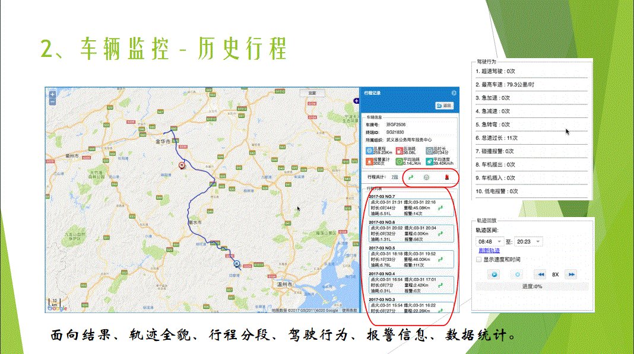Screen dimensions: 634x354
Task: Click the terminal ID SG21830
Action: 395,132
